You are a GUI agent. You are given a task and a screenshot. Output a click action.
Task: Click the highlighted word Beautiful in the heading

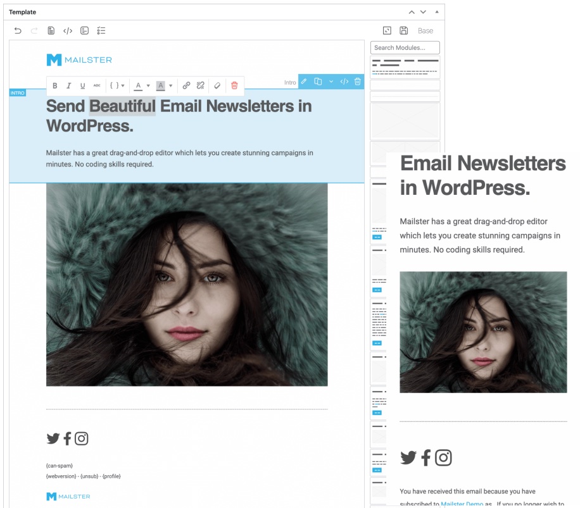coord(122,106)
